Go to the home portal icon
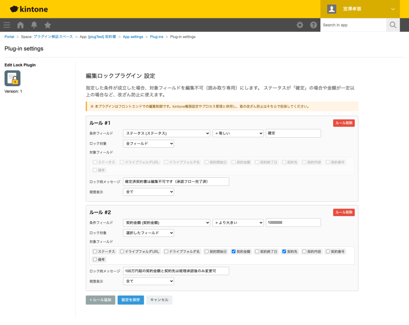 (20, 25)
